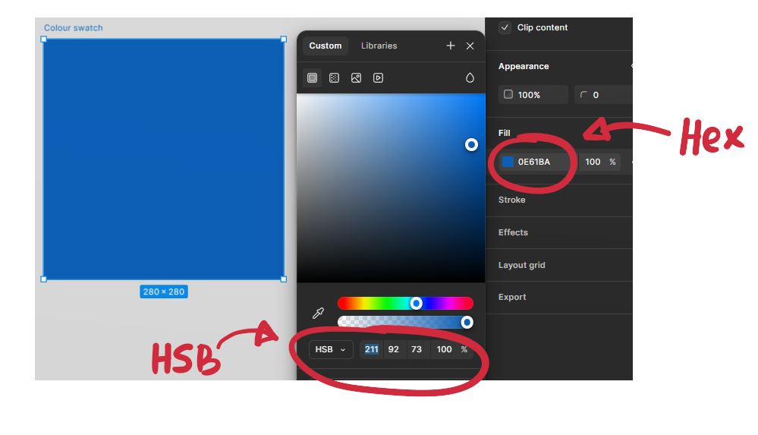This screenshot has height=435, width=758.
Task: Click the plus icon to create style
Action: [x=451, y=46]
